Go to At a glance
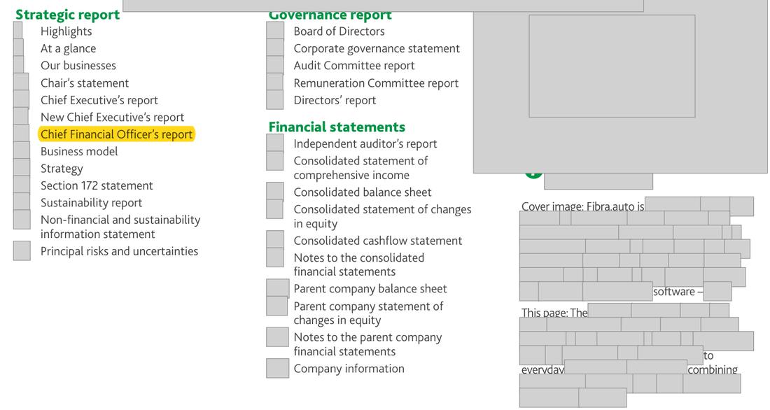 click(69, 48)
